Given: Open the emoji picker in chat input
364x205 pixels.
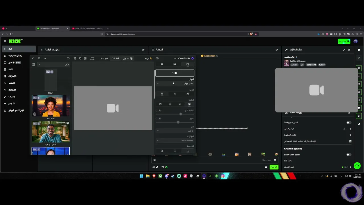Looking at the screenshot, I should (x=275, y=160).
